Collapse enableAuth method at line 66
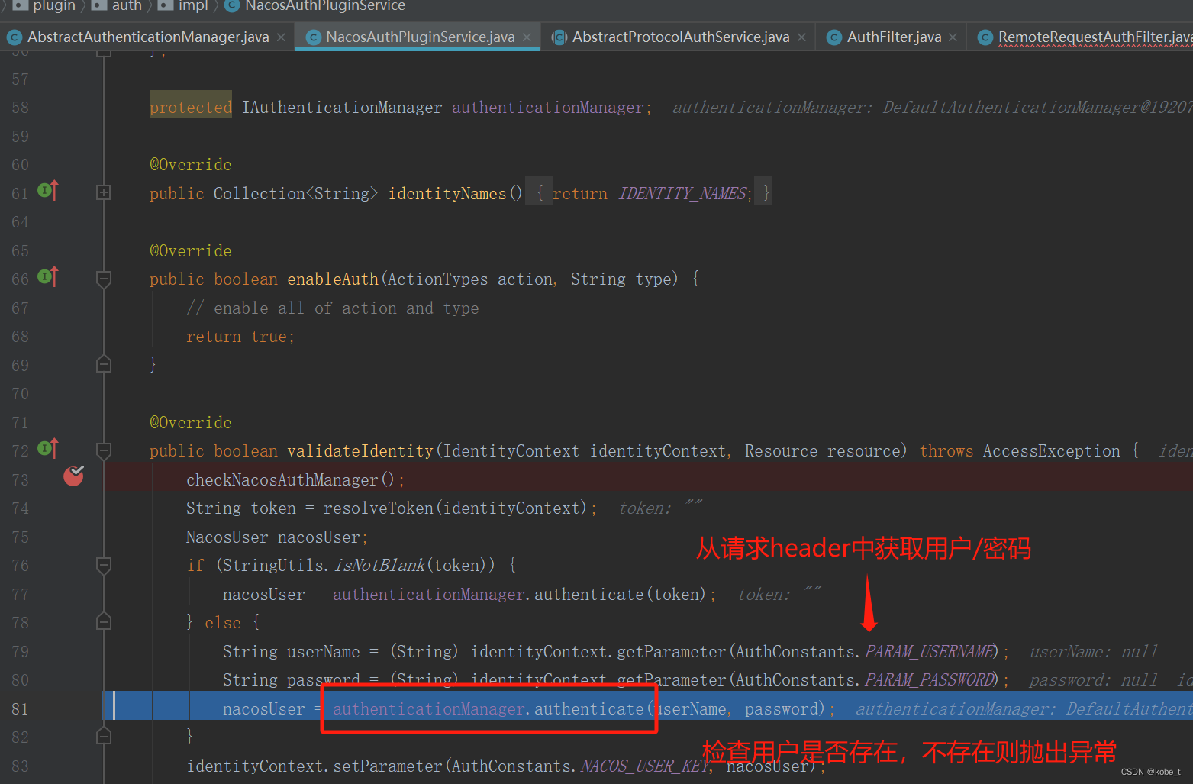1193x784 pixels. pyautogui.click(x=104, y=279)
